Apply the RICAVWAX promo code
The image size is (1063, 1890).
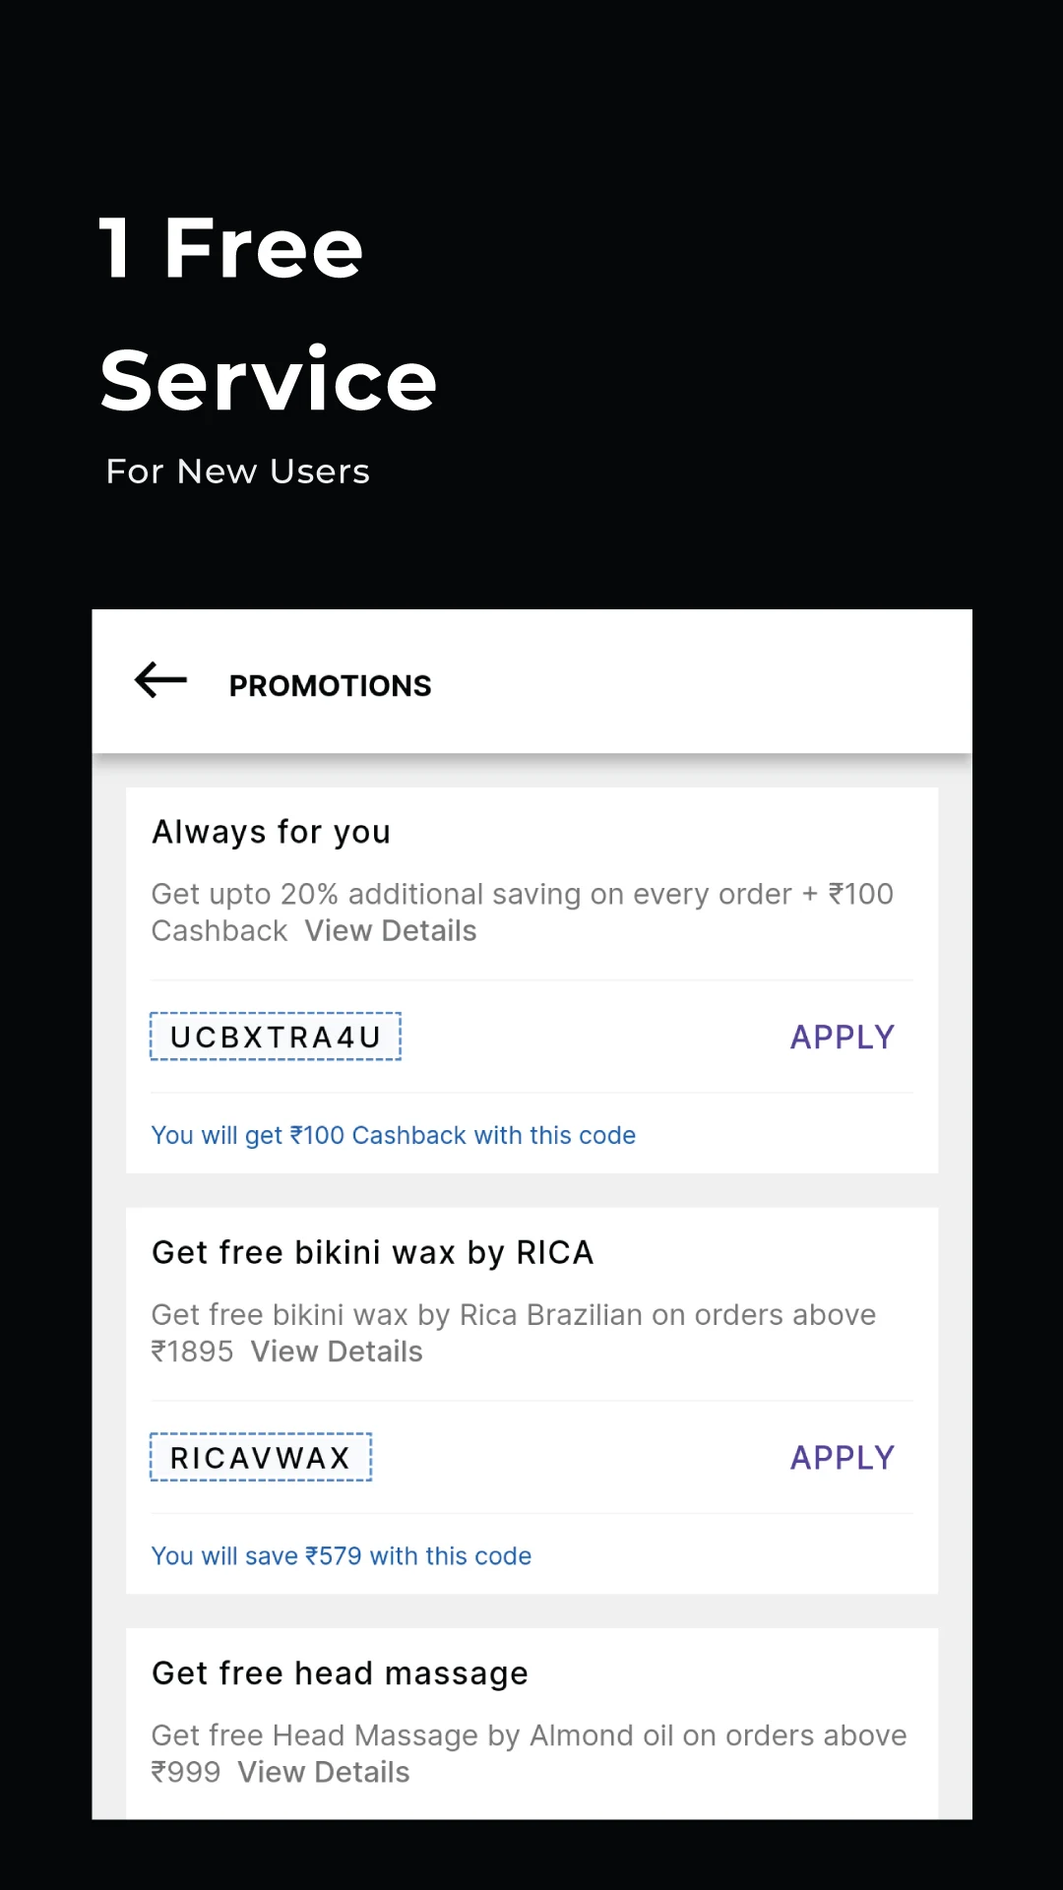843,1457
